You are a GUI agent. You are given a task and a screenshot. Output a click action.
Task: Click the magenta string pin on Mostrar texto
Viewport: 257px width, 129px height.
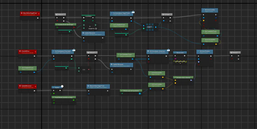point(175,59)
